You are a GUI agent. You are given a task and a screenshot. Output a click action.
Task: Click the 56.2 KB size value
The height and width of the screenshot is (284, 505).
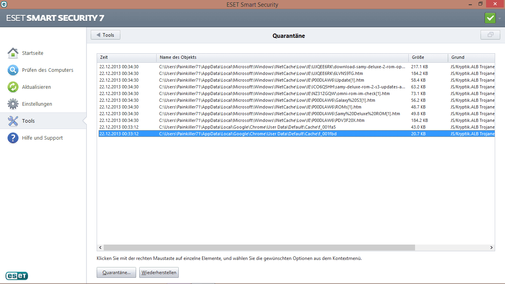click(418, 100)
